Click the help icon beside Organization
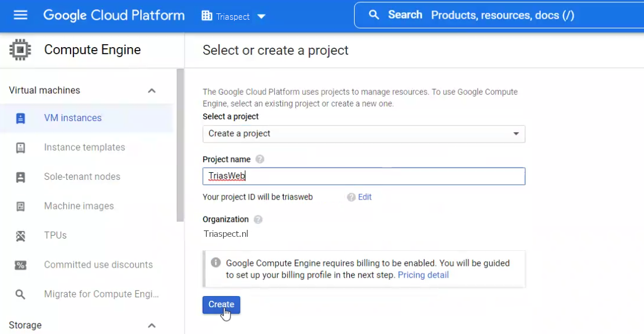Image resolution: width=644 pixels, height=334 pixels. [258, 219]
